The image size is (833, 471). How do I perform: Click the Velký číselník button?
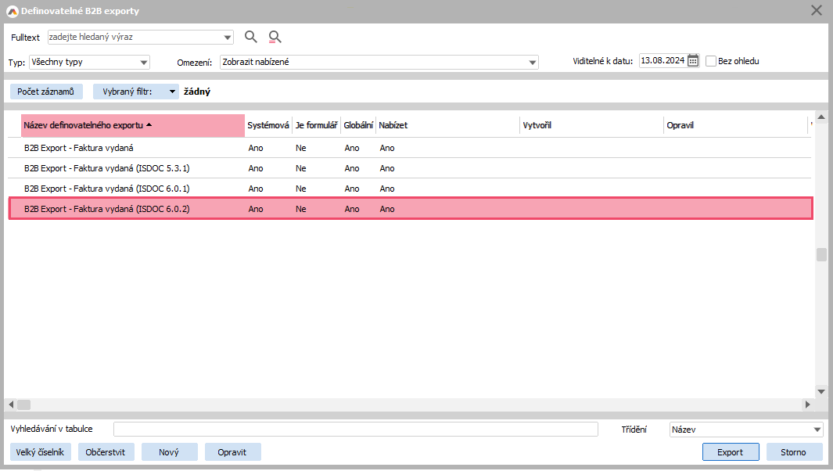(41, 452)
